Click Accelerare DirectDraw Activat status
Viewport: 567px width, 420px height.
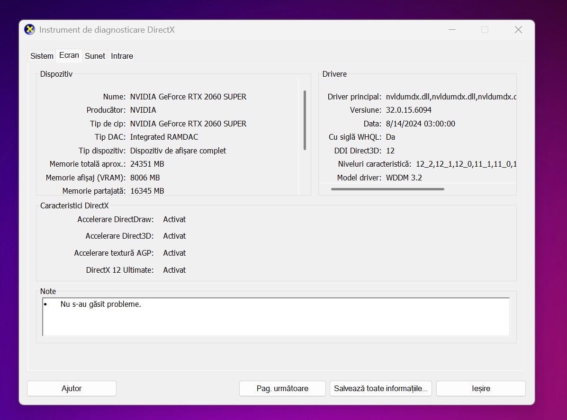[x=174, y=219]
